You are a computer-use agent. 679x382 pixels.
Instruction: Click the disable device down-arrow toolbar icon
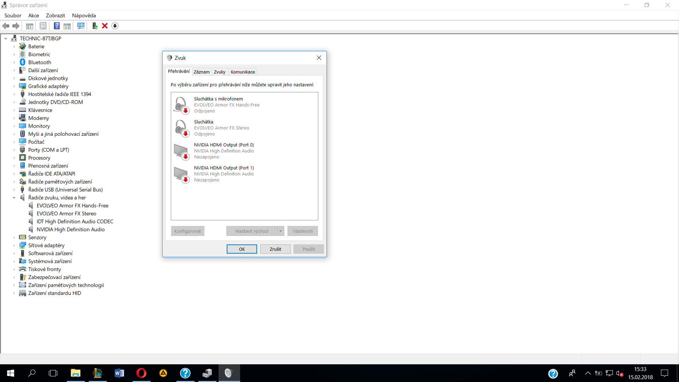pyautogui.click(x=115, y=26)
